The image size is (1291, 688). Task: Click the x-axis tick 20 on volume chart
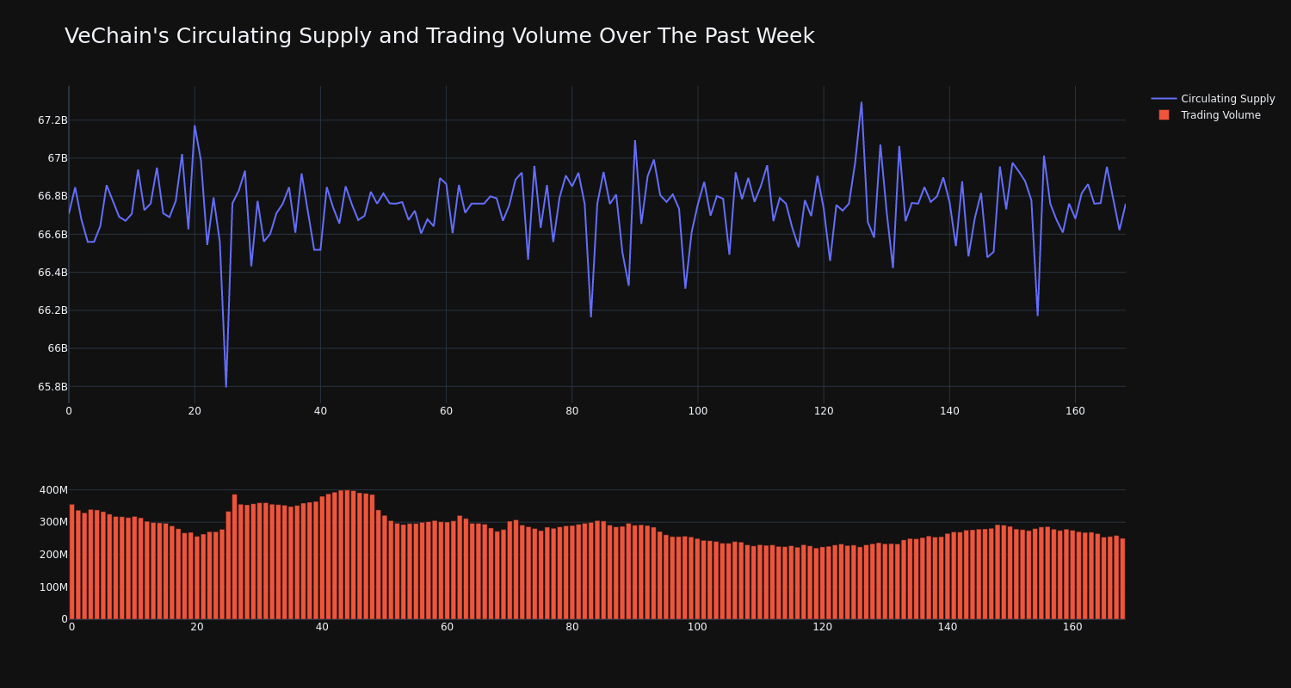(x=197, y=627)
